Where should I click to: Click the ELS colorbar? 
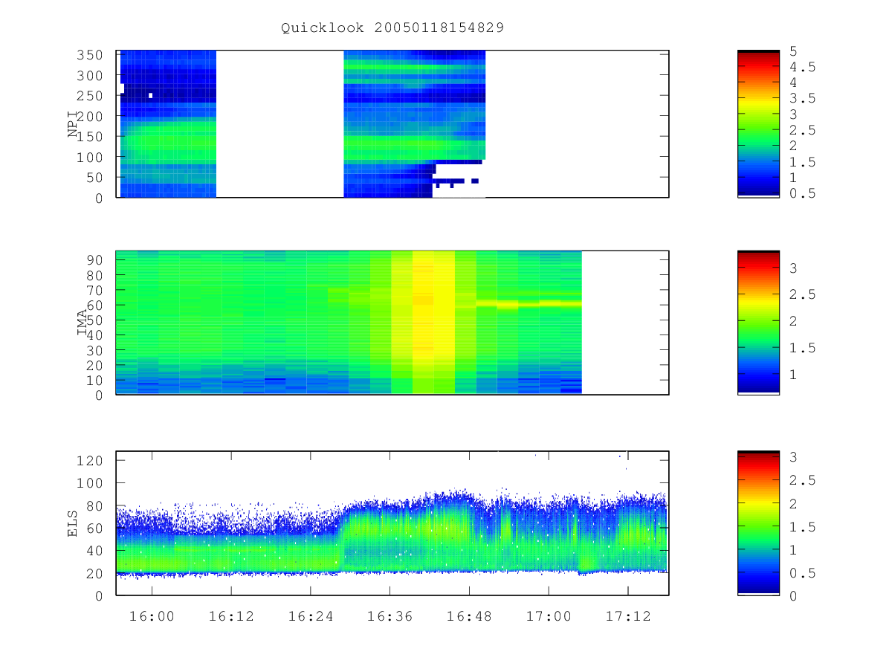pos(758,523)
